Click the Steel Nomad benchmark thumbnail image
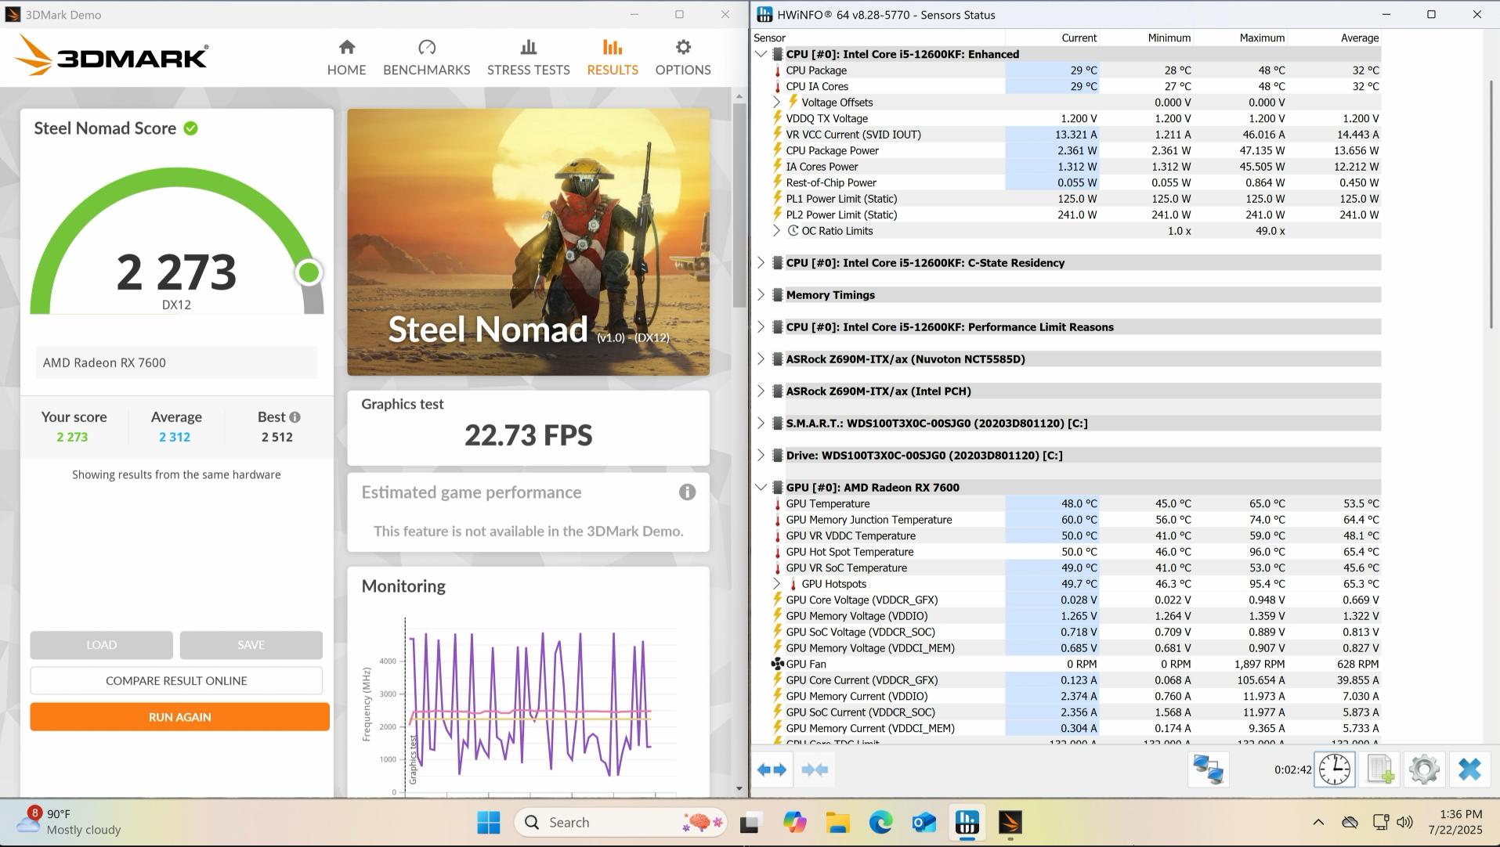 [528, 242]
